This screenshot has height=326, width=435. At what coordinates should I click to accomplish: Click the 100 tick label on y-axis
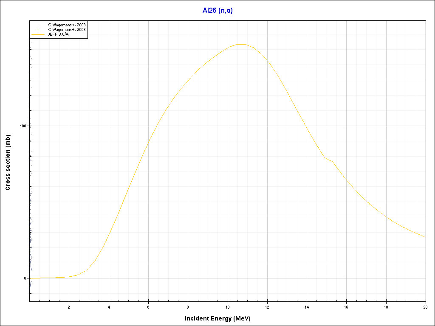pyautogui.click(x=23, y=126)
